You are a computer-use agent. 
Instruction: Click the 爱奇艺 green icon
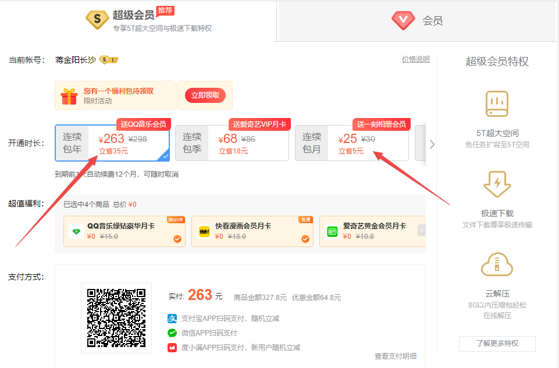[x=332, y=231]
